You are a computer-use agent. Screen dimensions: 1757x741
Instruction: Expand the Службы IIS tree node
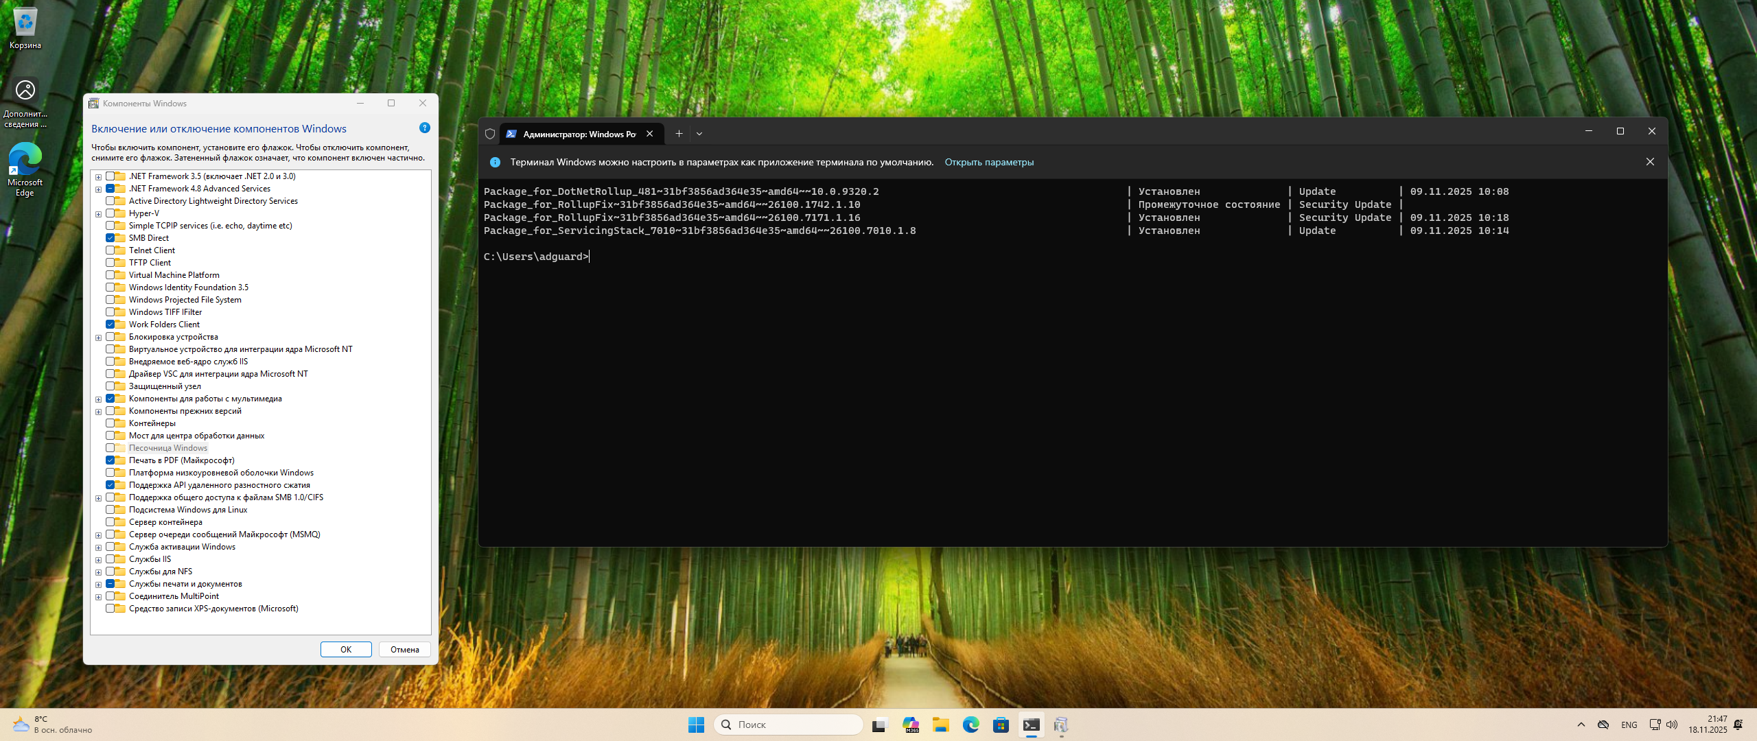click(x=99, y=560)
